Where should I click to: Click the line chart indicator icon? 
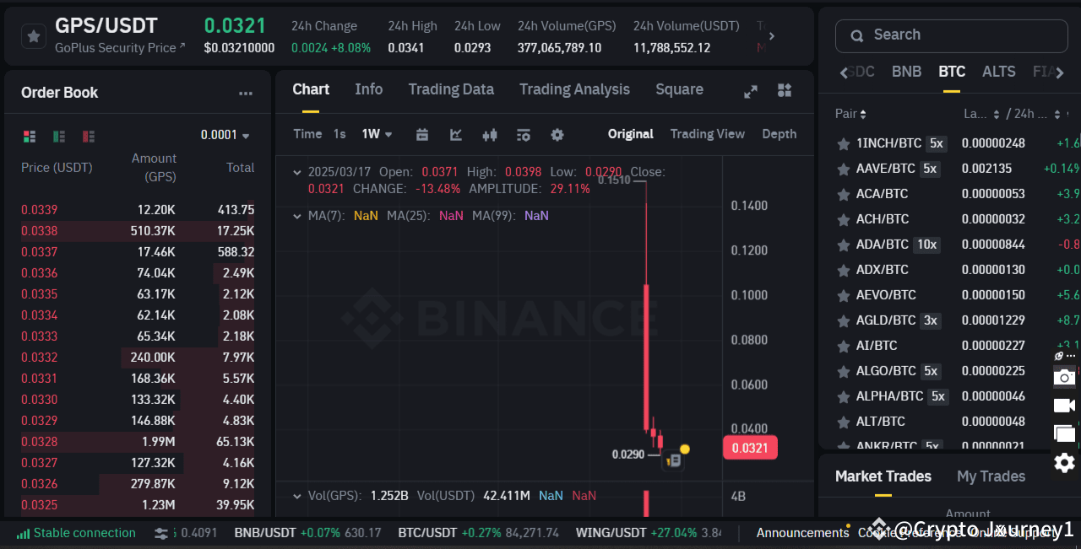point(456,134)
